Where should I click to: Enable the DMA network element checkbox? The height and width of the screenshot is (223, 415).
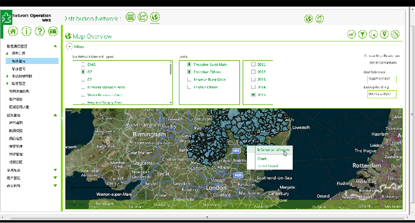[82, 64]
